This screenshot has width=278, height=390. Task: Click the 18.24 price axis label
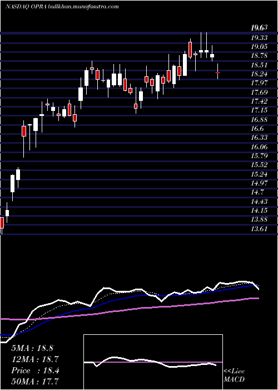259,74
